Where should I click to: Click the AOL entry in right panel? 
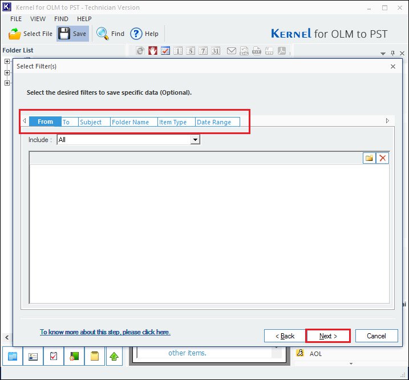pos(315,354)
